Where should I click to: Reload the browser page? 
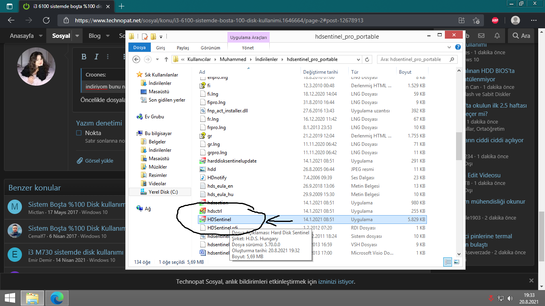tap(46, 20)
